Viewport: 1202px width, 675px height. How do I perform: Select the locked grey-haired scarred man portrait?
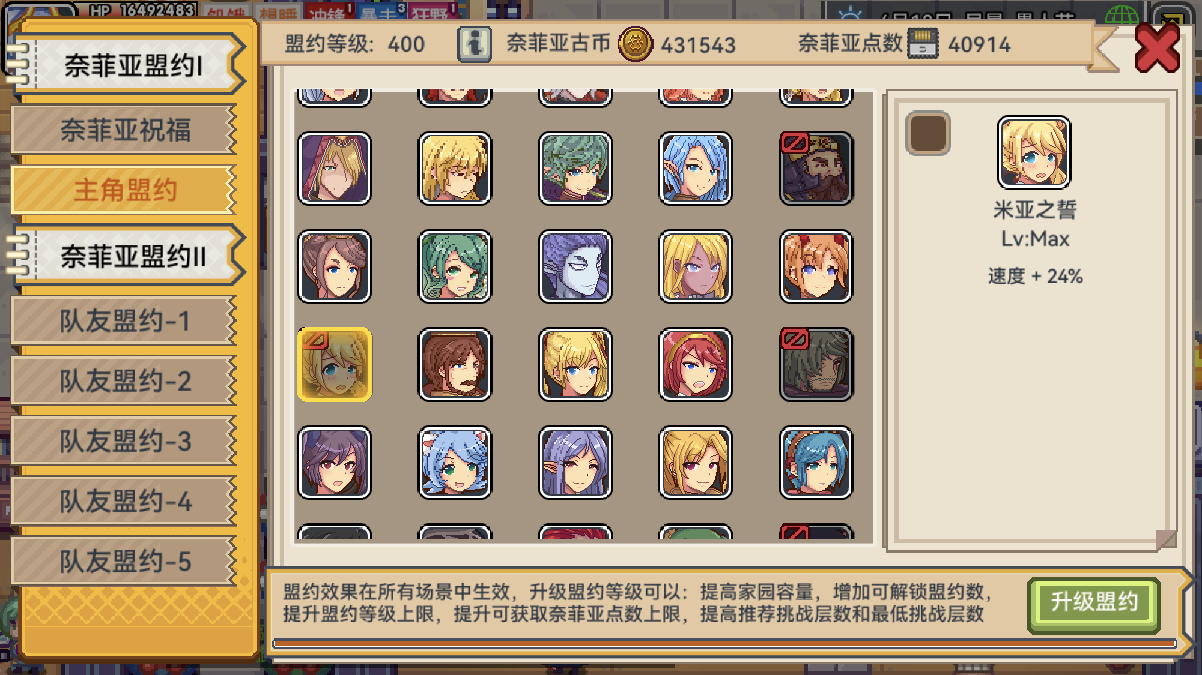(816, 364)
